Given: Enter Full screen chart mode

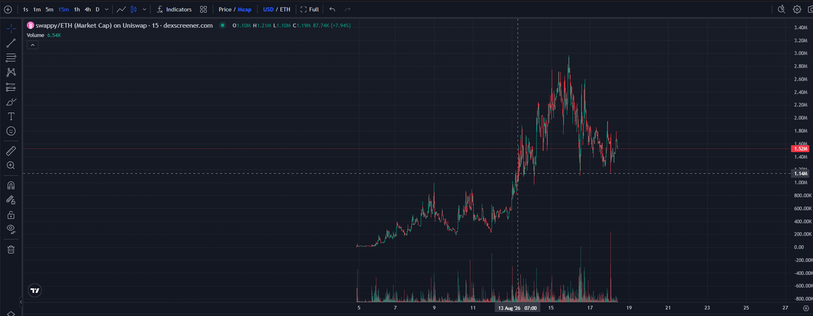Looking at the screenshot, I should (x=310, y=9).
